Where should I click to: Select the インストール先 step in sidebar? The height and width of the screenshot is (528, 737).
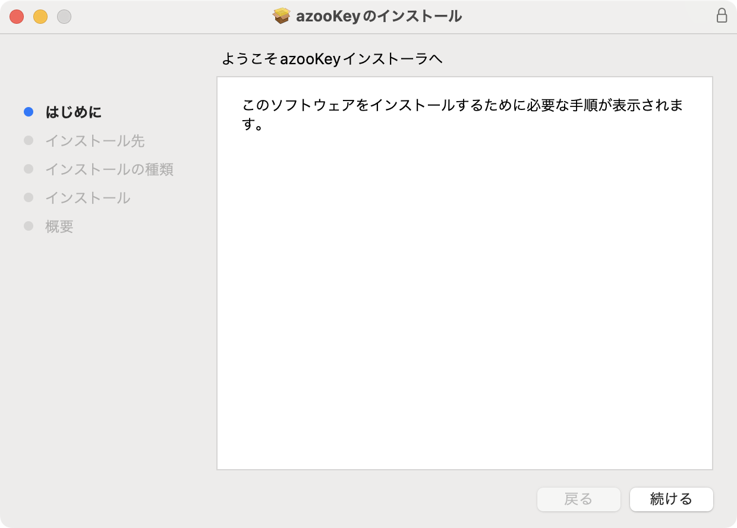click(x=95, y=141)
